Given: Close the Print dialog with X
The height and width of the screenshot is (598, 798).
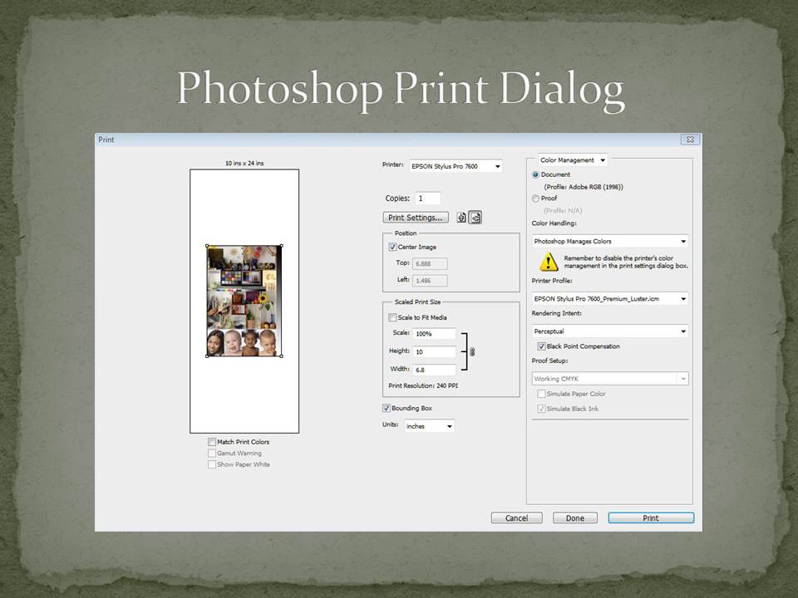Looking at the screenshot, I should 689,140.
